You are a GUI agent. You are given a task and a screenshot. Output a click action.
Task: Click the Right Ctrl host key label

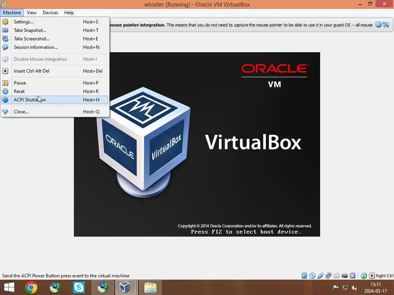(384, 276)
